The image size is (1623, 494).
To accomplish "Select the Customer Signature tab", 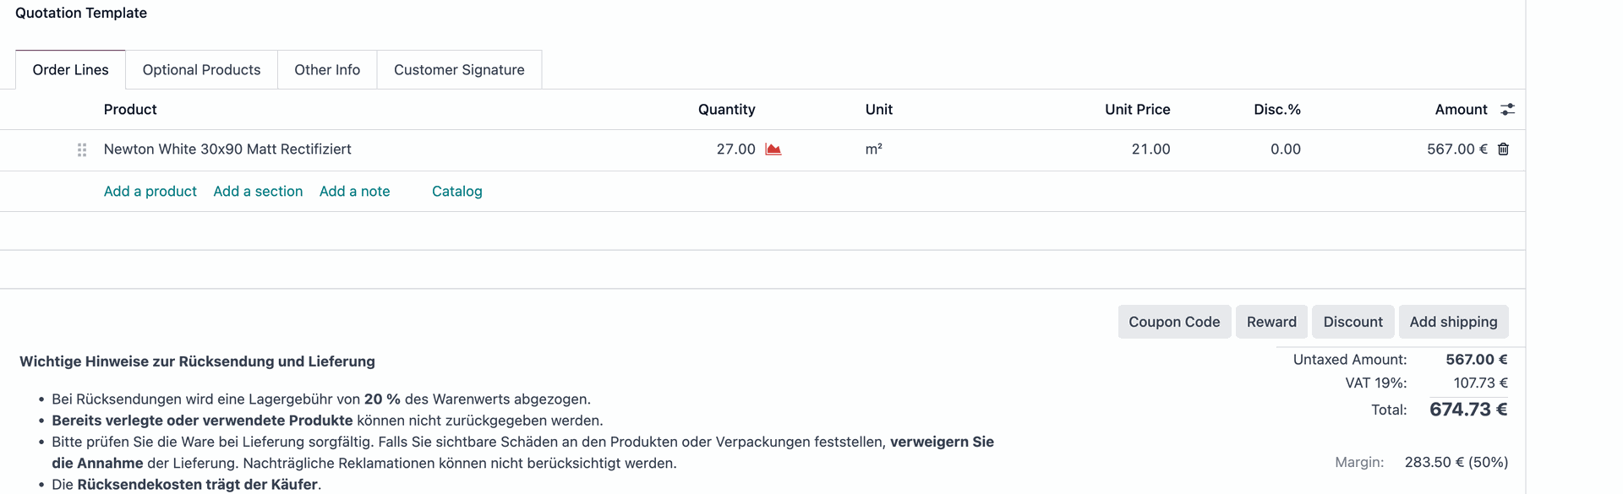I will coord(459,70).
